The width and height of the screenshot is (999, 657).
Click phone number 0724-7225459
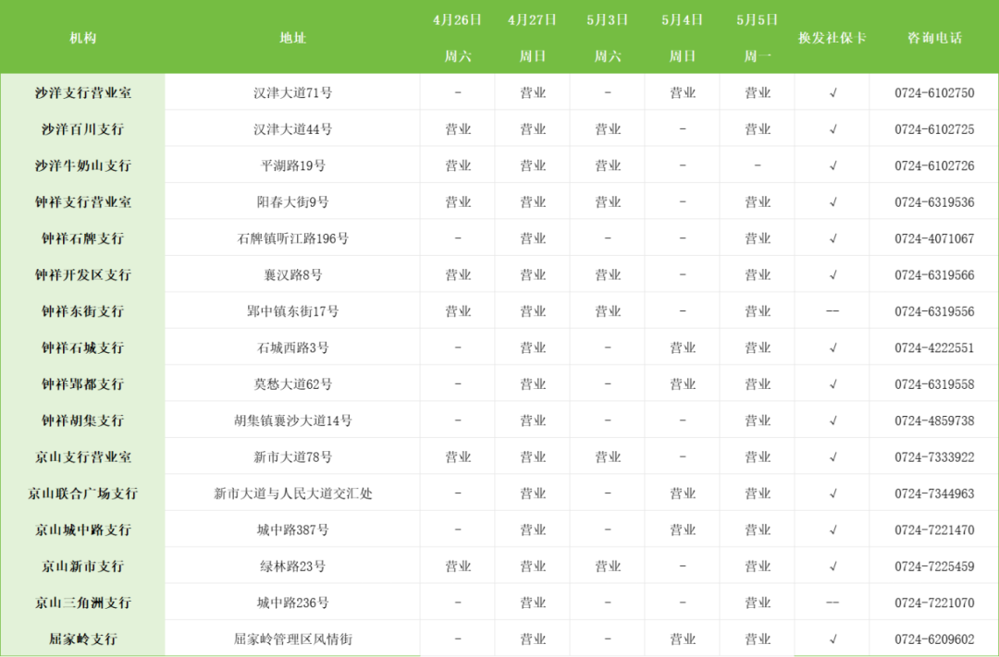click(934, 566)
